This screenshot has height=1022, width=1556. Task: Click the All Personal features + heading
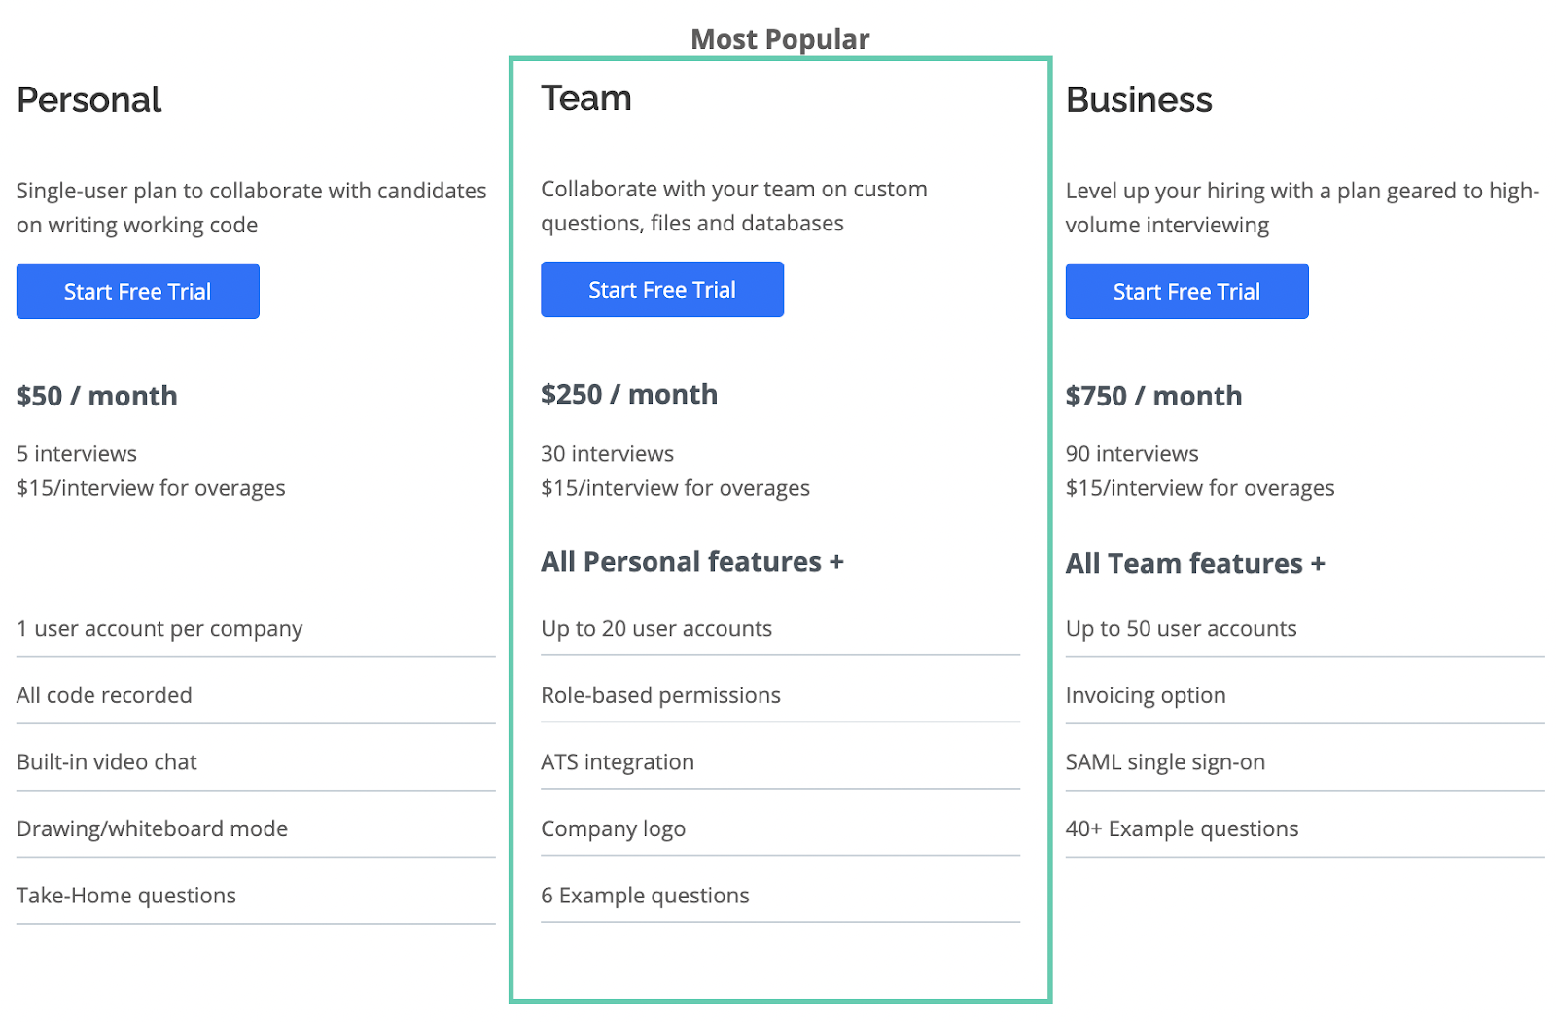(692, 562)
